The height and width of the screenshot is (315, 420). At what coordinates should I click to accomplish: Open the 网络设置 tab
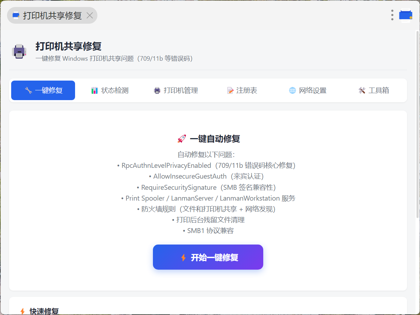[x=308, y=90]
